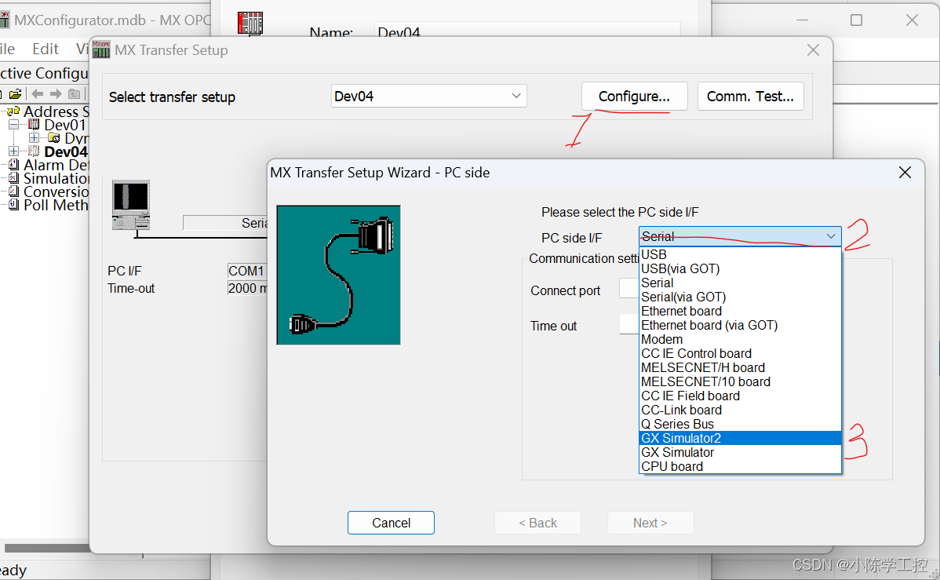
Task: Click the Configure... button
Action: pyautogui.click(x=634, y=96)
